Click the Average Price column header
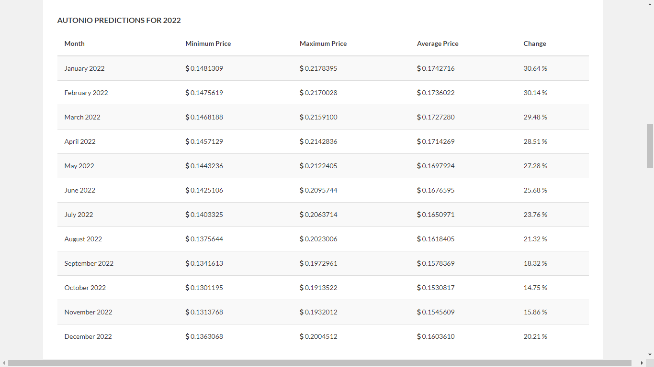The height and width of the screenshot is (367, 654). 438,43
